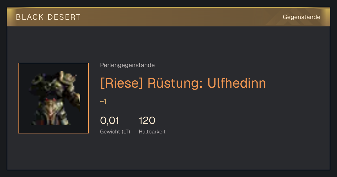The width and height of the screenshot is (337, 177).
Task: Select the Gewicht (LT) label
Action: [115, 132]
